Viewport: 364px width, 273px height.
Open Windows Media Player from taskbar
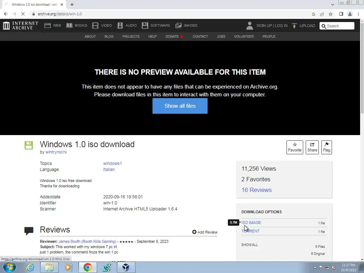[68, 267]
